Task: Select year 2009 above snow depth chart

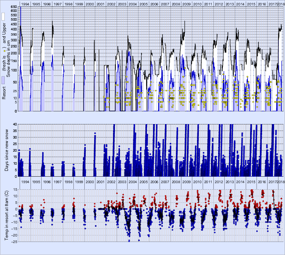Action: coord(186,4)
